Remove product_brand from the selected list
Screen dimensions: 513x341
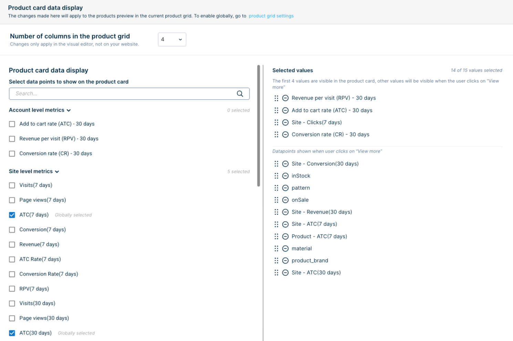285,261
